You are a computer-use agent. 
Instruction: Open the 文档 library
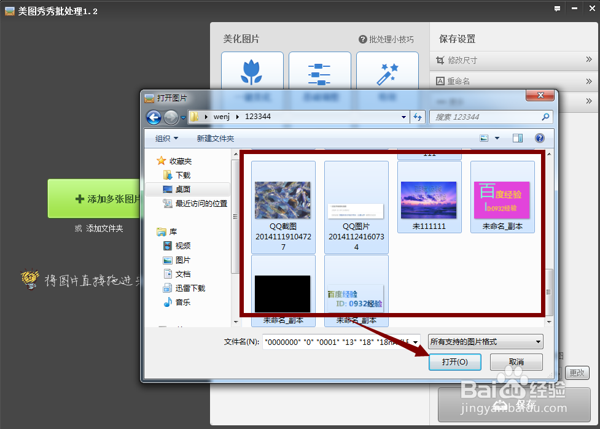177,274
